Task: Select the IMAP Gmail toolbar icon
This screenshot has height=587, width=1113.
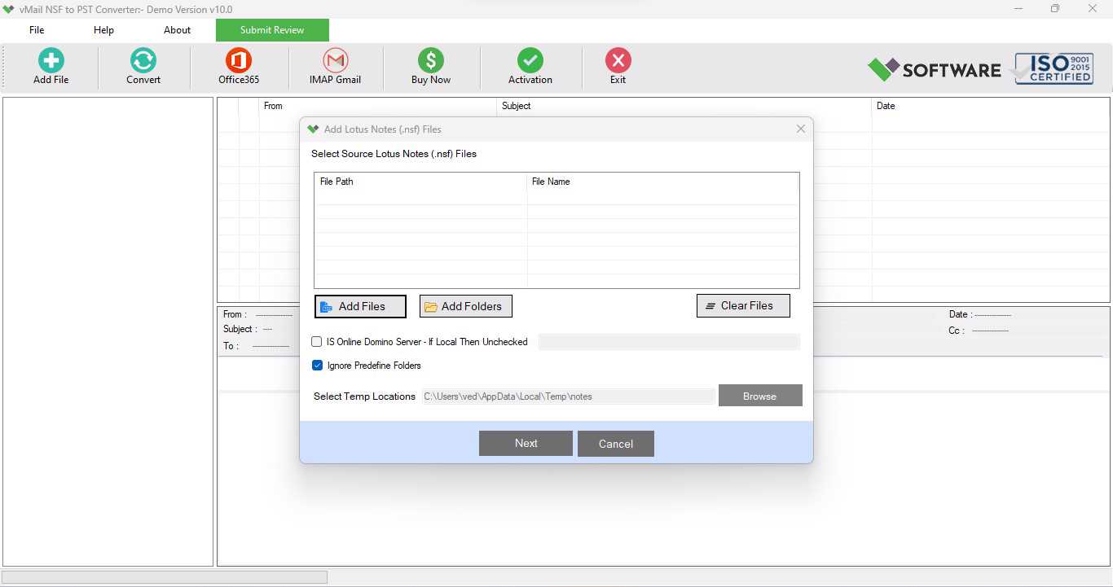Action: pos(335,60)
